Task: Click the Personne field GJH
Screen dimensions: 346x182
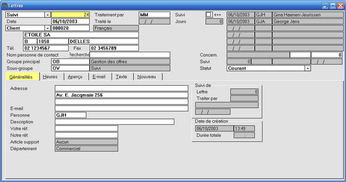Action: pos(71,115)
